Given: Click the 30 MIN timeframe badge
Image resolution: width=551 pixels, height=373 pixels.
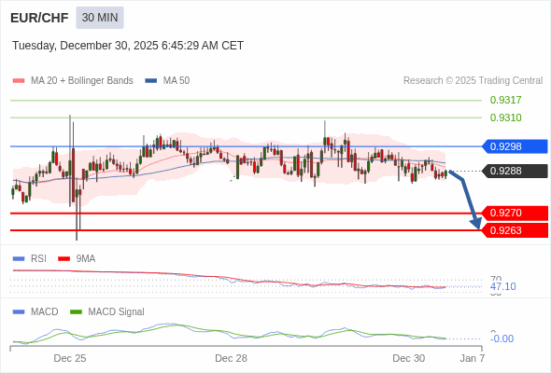Looking at the screenshot, I should coord(100,18).
